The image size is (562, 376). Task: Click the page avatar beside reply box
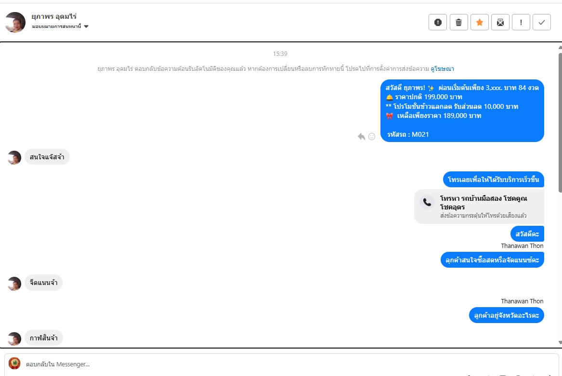pyautogui.click(x=15, y=363)
